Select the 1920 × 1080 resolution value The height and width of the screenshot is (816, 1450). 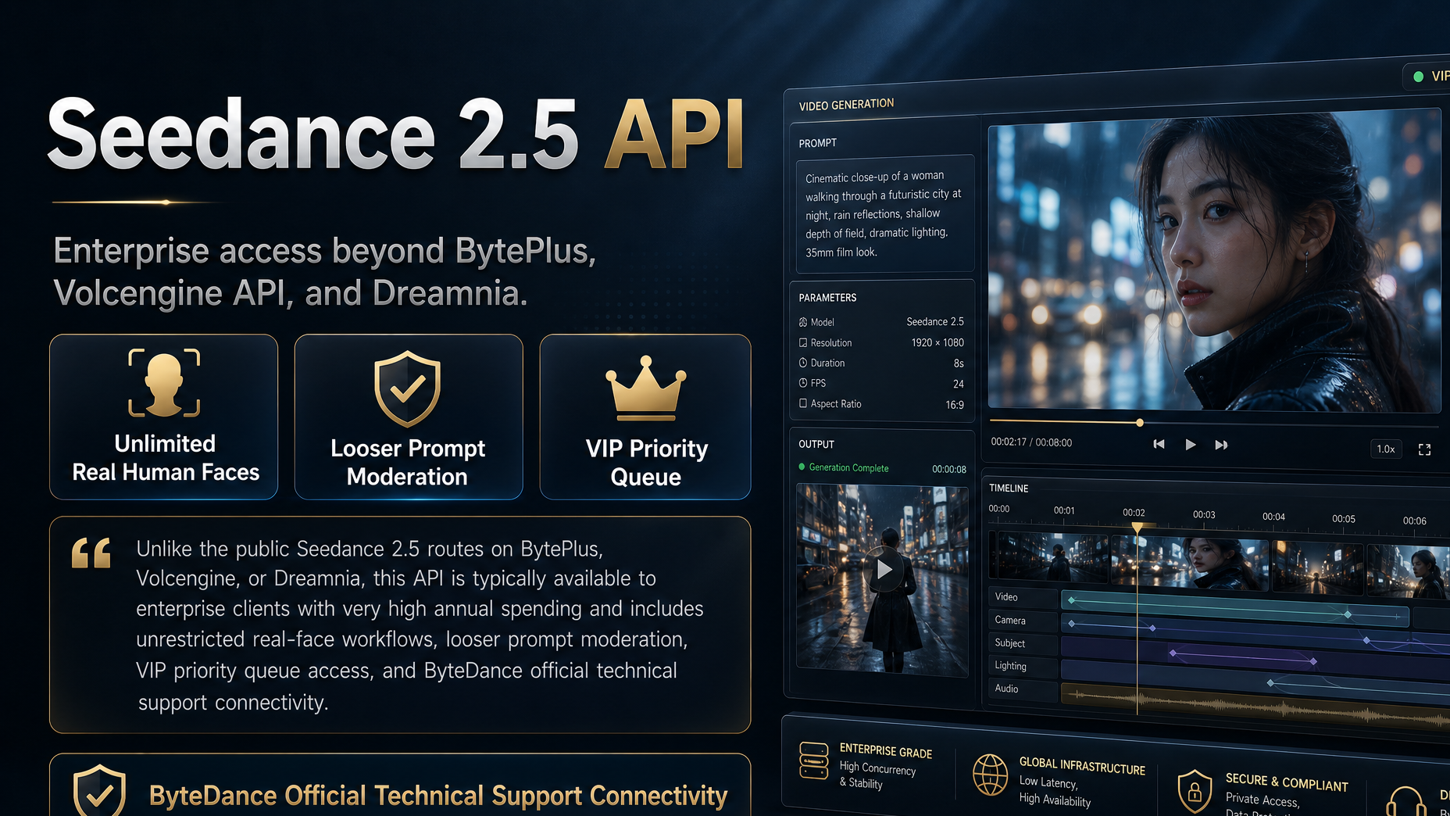[x=937, y=343]
